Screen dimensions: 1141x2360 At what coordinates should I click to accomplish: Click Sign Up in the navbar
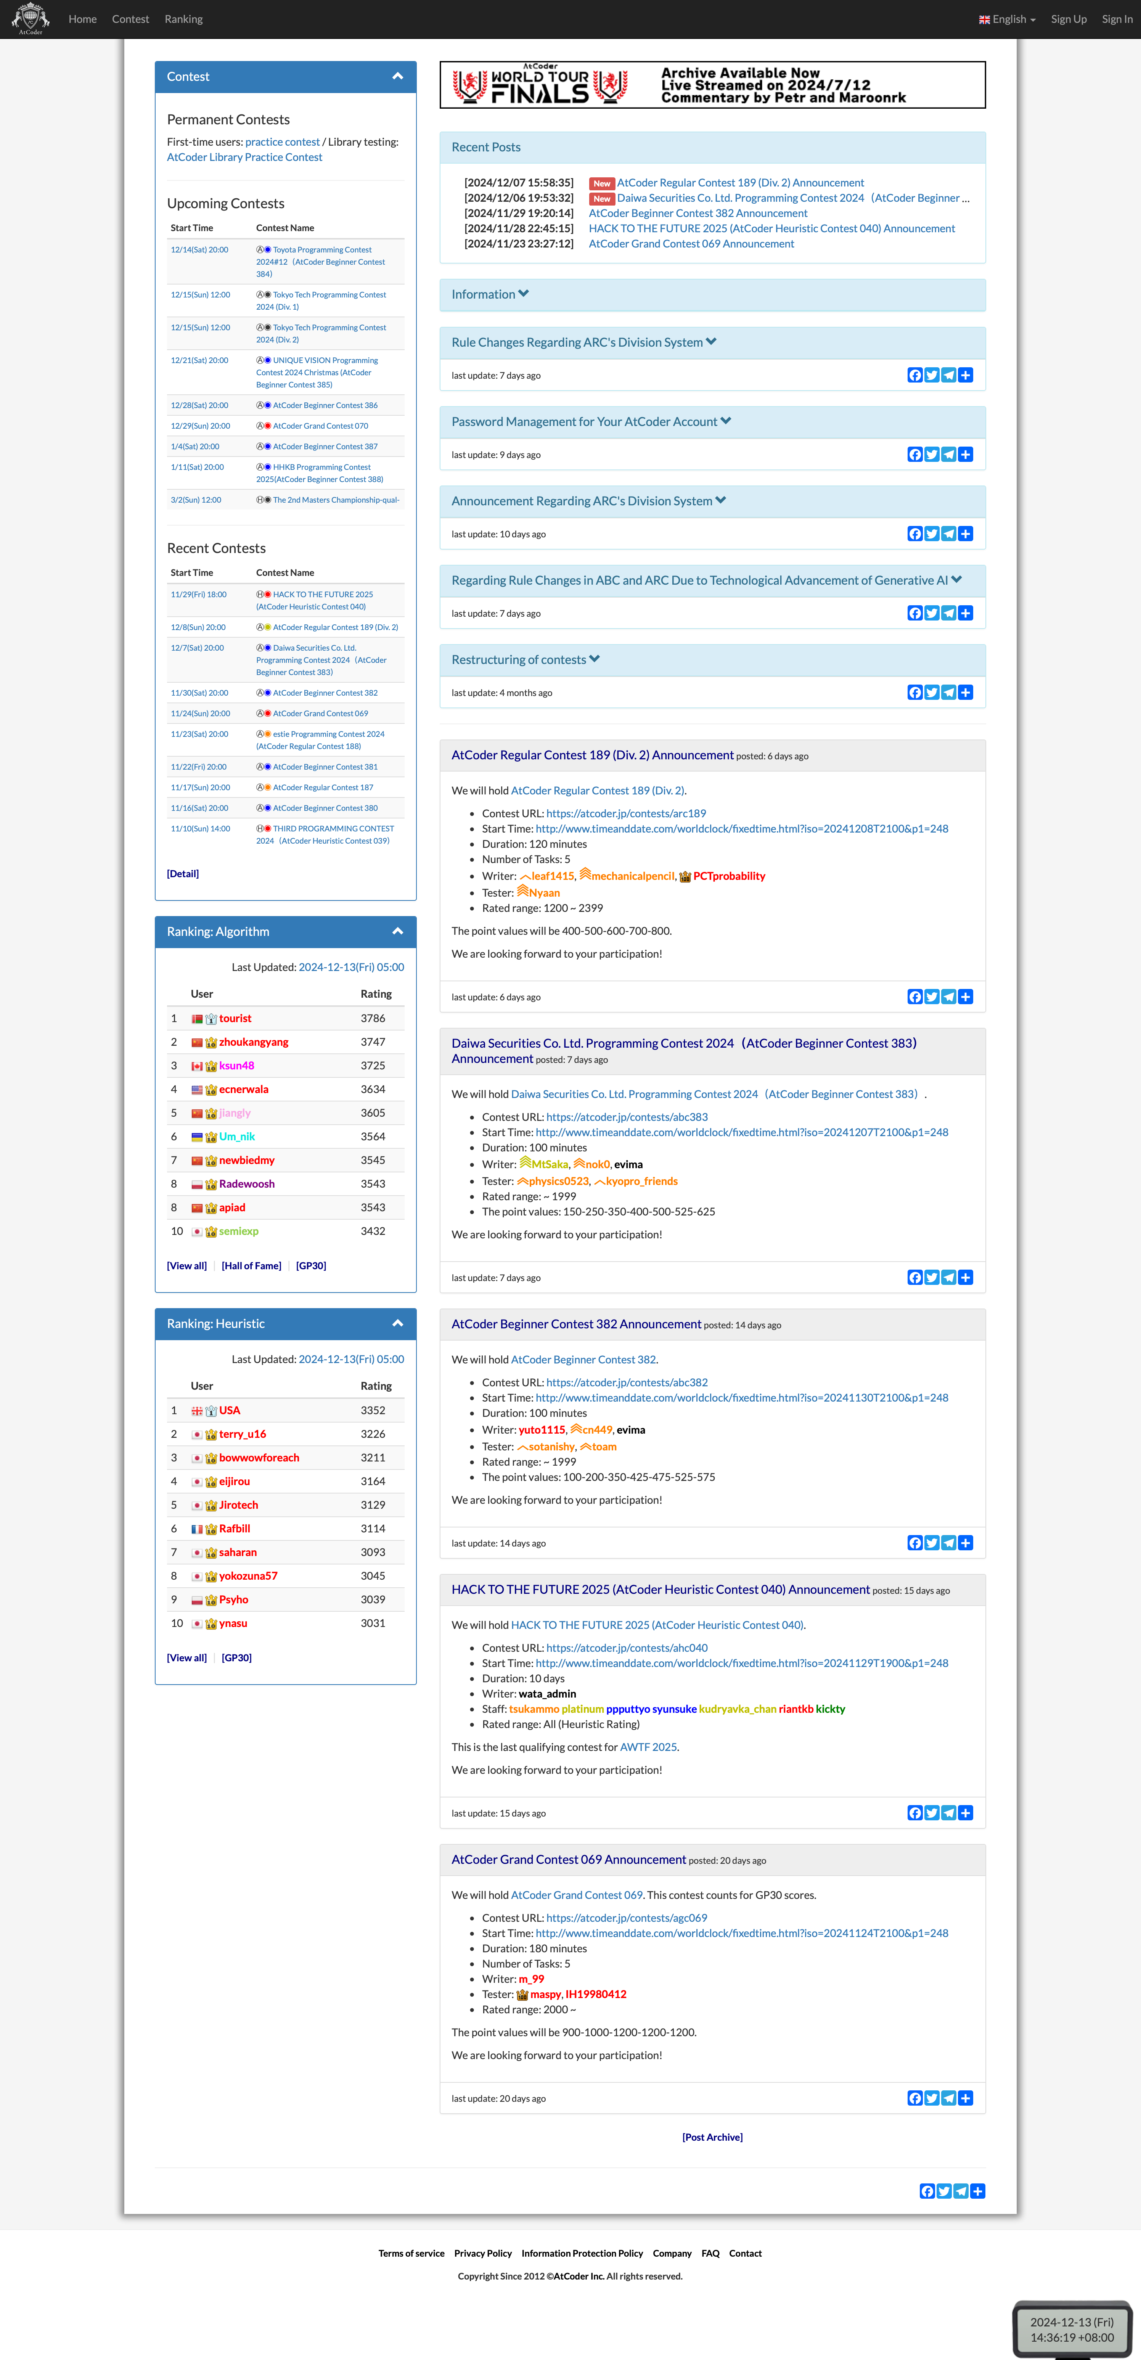[x=1069, y=19]
